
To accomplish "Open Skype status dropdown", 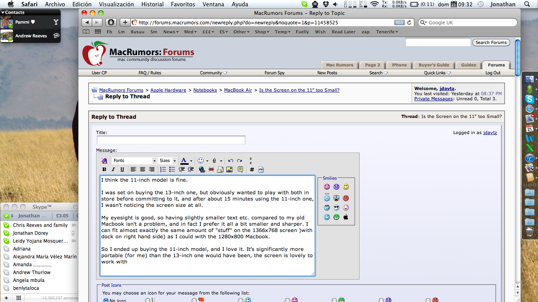I will pos(9,215).
